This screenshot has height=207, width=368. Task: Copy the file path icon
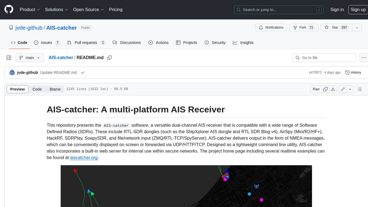(110, 57)
